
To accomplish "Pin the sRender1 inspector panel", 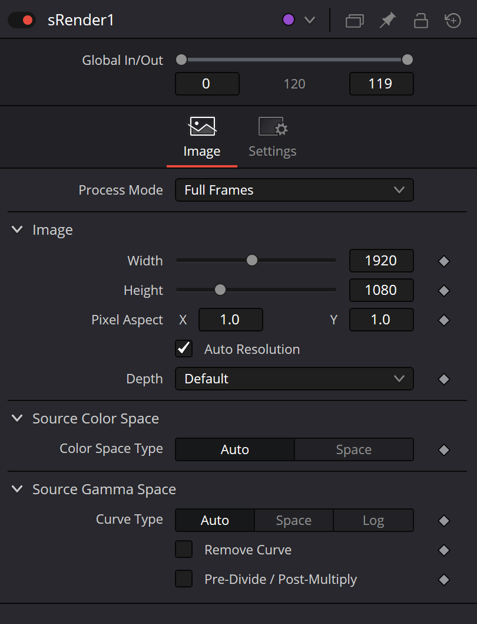I will (387, 20).
